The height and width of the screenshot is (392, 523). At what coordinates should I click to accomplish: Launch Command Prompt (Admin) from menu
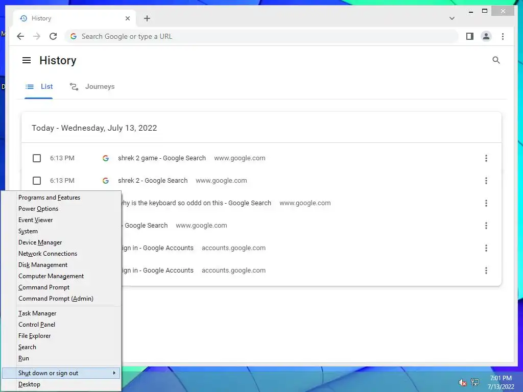coord(61,299)
